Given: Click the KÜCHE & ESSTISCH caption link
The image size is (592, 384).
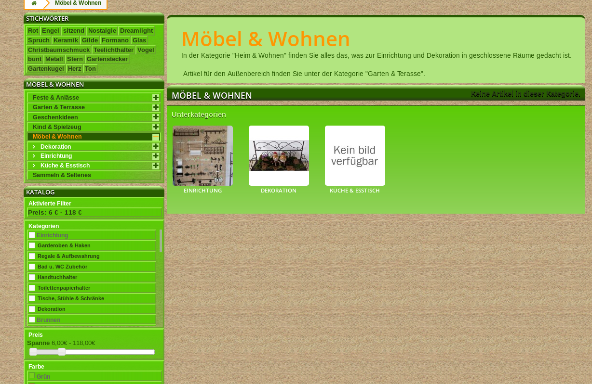Looking at the screenshot, I should [x=355, y=191].
